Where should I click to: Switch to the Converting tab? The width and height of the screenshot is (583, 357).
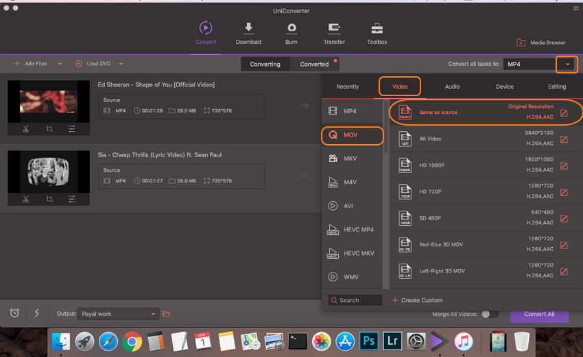[265, 64]
